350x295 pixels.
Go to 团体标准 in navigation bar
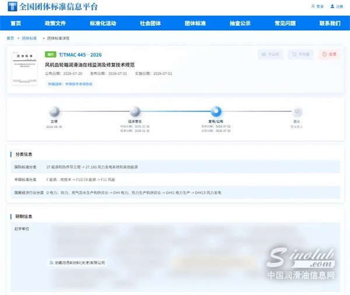click(x=195, y=23)
